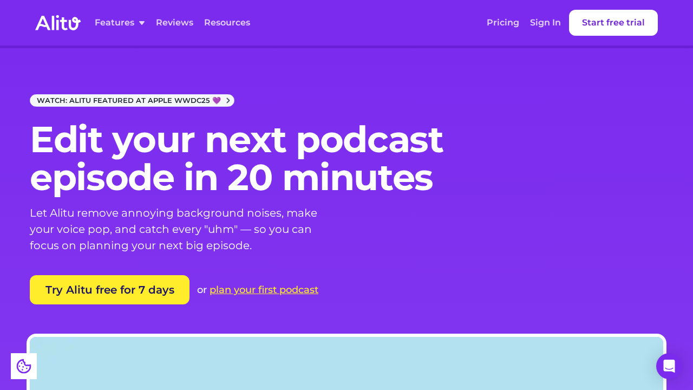Image resolution: width=693 pixels, height=390 pixels.
Task: Expand the Features dropdown arrow
Action: (x=142, y=23)
